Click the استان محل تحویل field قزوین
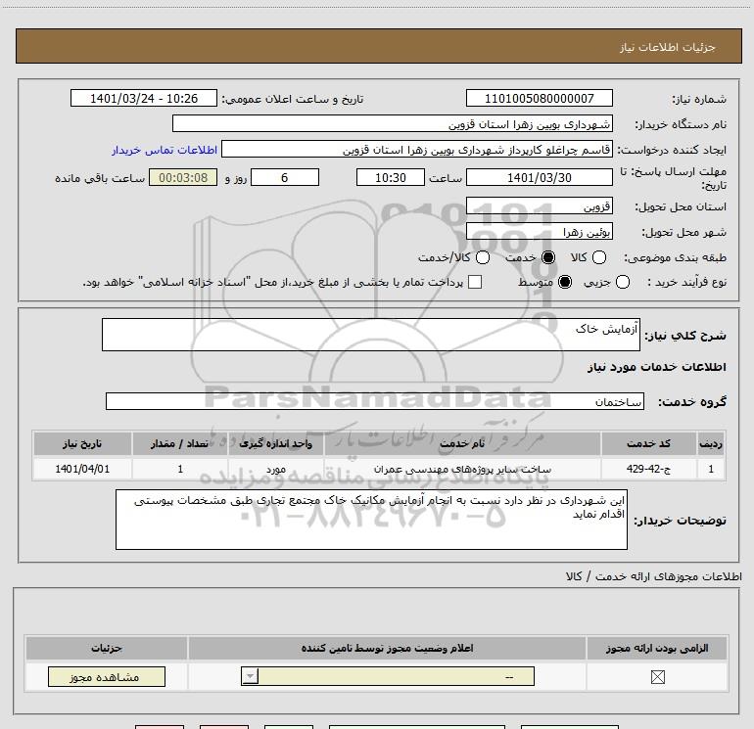This screenshot has width=754, height=729. tap(539, 206)
